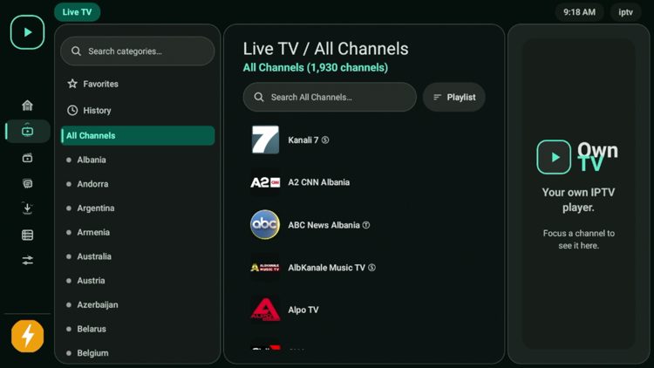Click the badge beside AlbKanale Music TV
The image size is (654, 368).
[x=371, y=268]
